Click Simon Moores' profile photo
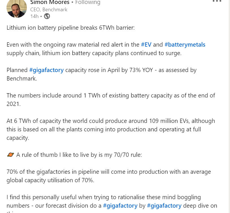 click(x=17, y=8)
